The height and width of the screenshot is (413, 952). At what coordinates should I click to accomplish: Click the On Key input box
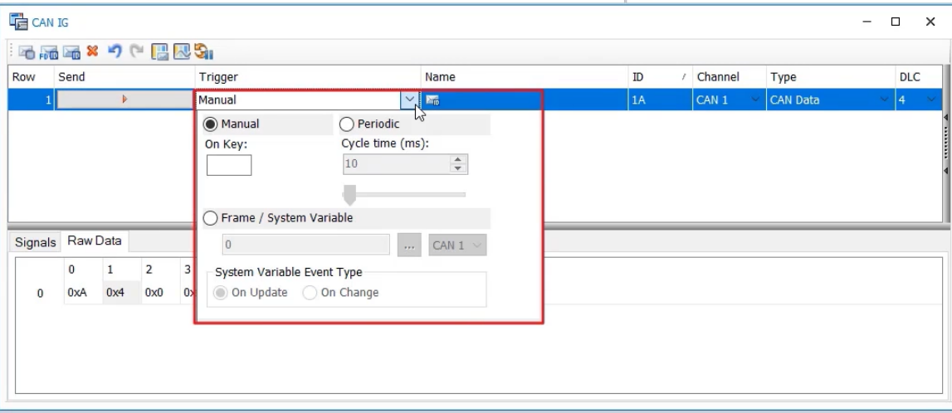point(229,166)
